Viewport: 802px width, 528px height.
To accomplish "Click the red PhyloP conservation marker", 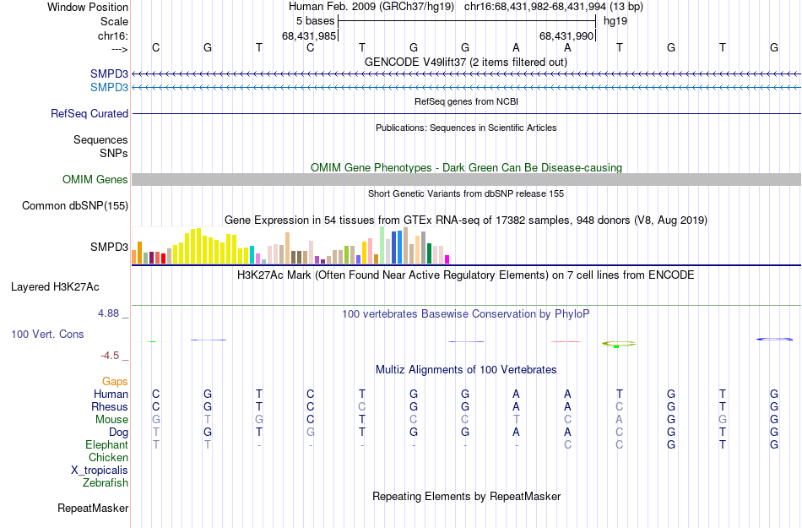I will pos(566,342).
